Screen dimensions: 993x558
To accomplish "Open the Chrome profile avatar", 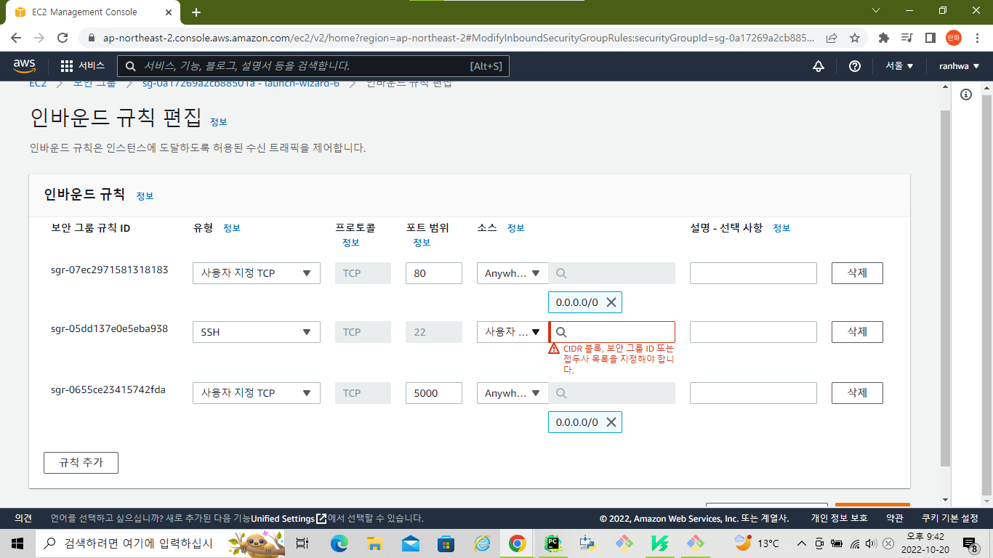I will pyautogui.click(x=953, y=38).
